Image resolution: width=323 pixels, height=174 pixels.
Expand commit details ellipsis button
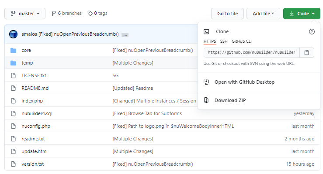tap(125, 35)
